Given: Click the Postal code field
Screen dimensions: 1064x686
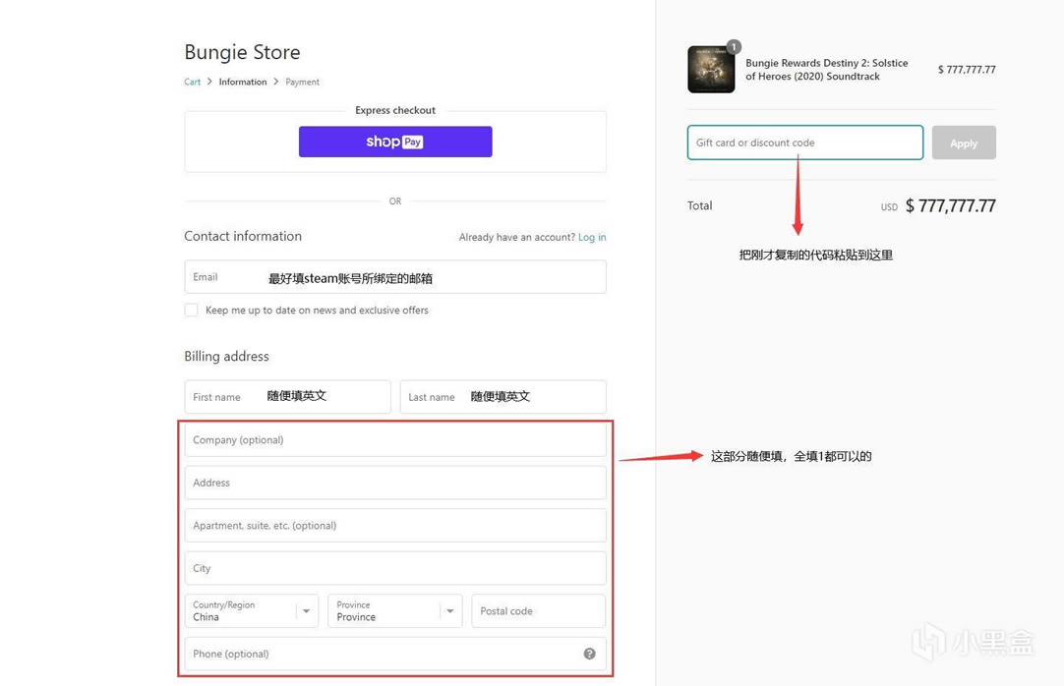Looking at the screenshot, I should click(538, 611).
